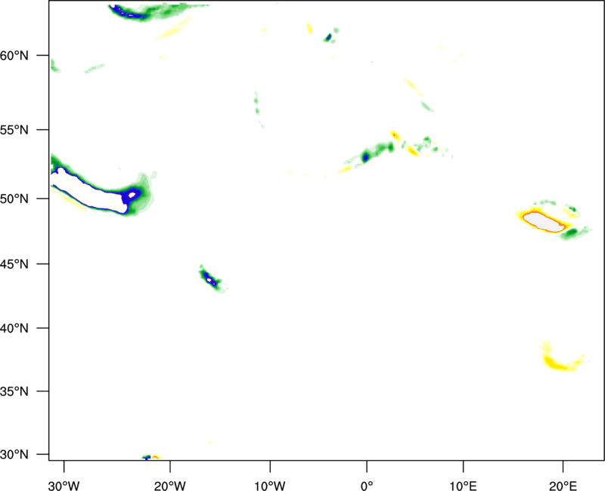
Task: Click the 55°N latitude label
Action: 14,130
